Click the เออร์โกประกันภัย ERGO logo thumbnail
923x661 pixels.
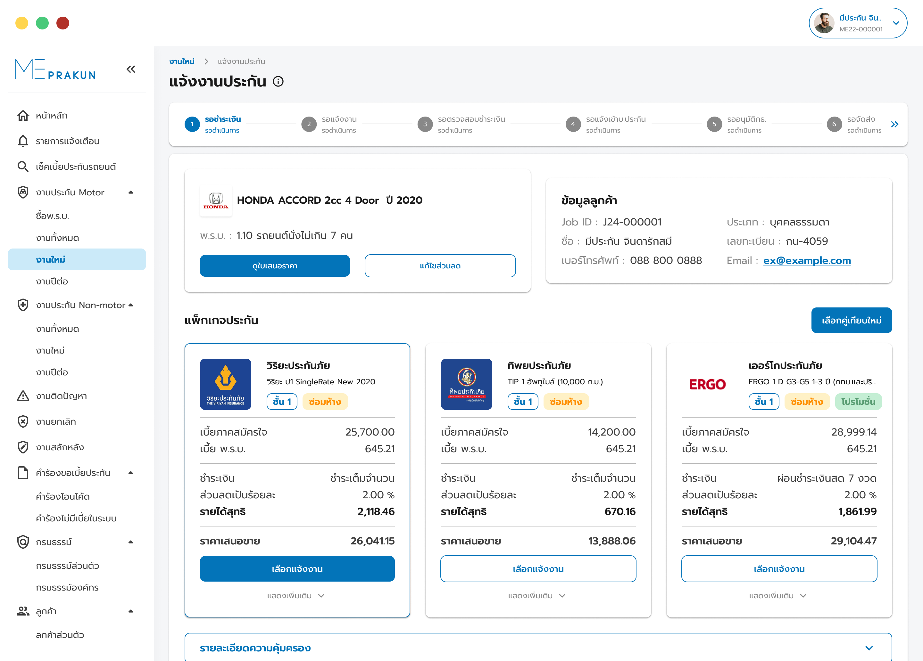click(707, 384)
